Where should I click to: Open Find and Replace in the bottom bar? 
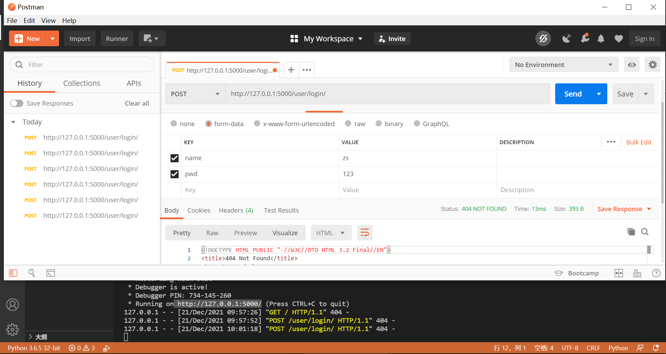click(x=32, y=273)
